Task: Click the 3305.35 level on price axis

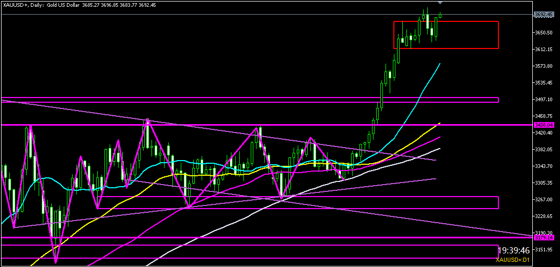Action: (x=544, y=183)
